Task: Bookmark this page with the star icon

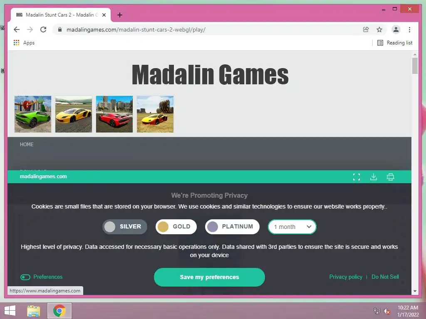Action: pos(379,29)
